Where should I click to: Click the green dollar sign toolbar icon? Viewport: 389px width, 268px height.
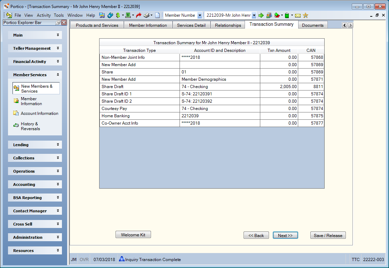(x=118, y=15)
